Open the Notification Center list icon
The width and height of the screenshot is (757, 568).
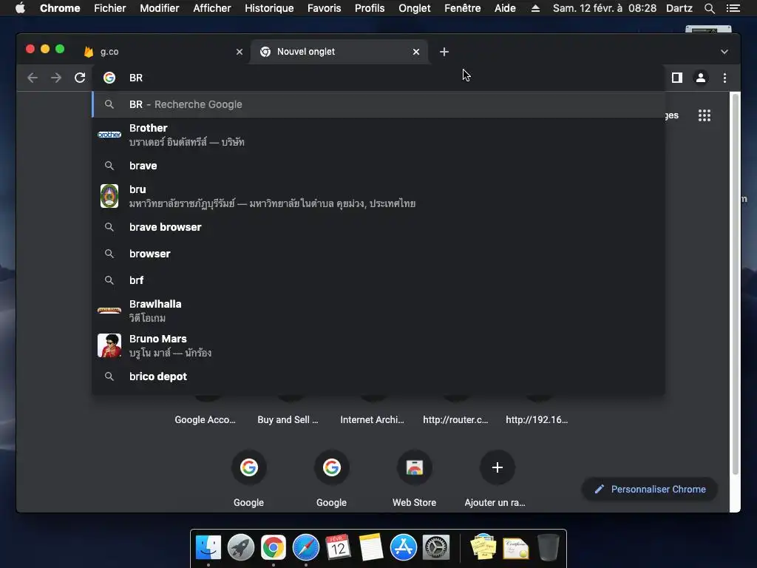pos(733,8)
